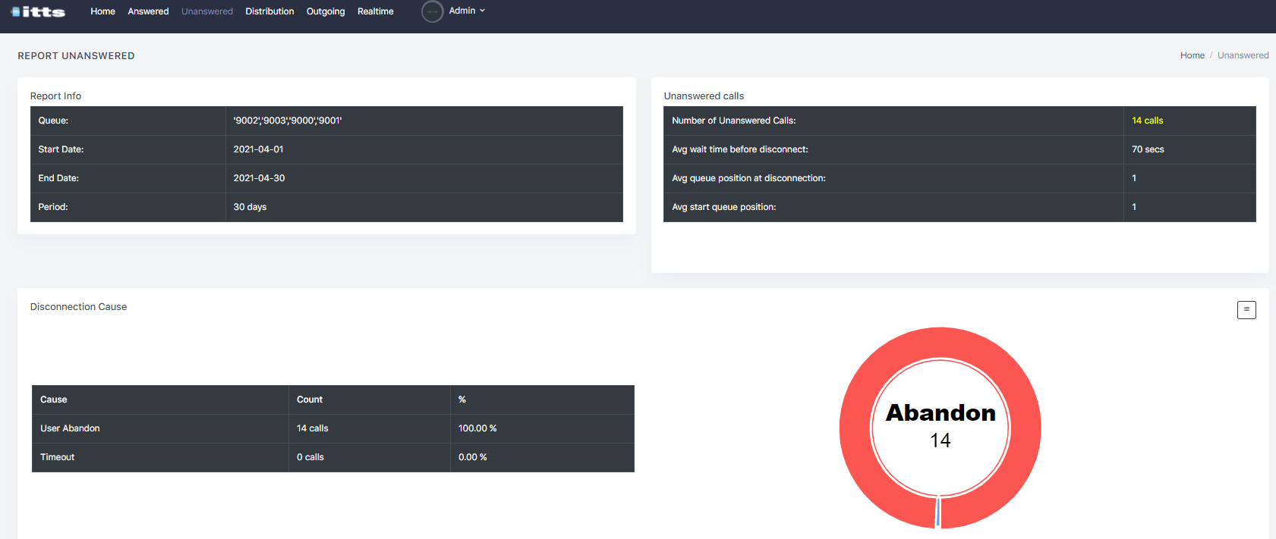1276x539 pixels.
Task: Select the '14 calls' yellow value
Action: (1147, 121)
